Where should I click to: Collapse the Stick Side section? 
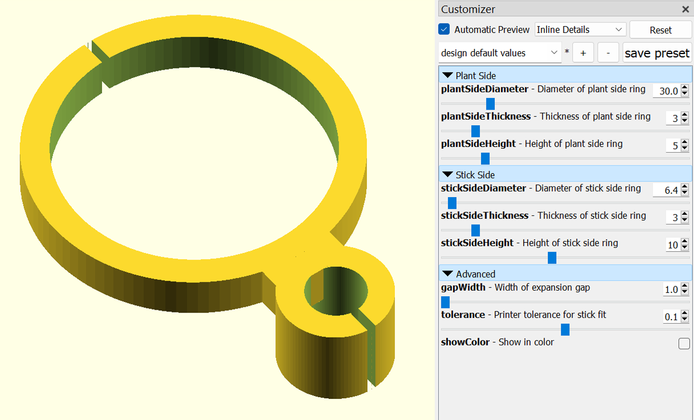coord(446,174)
